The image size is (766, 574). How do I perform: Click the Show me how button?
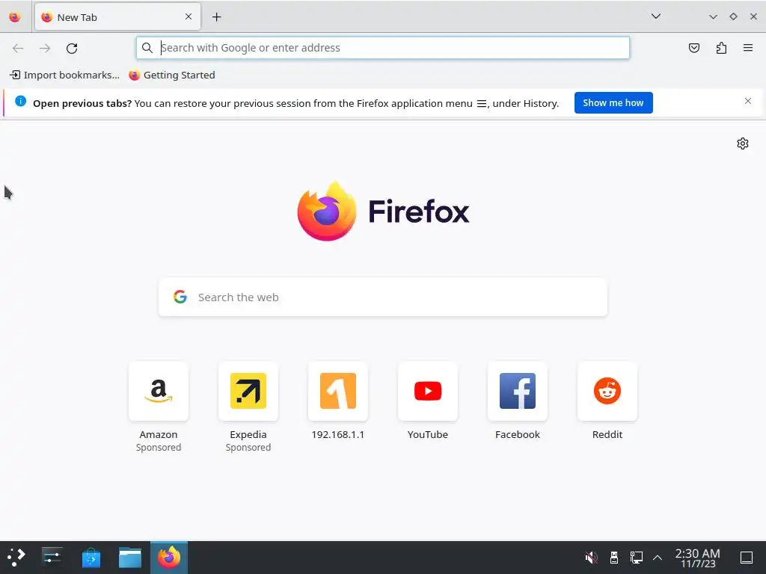coord(613,102)
